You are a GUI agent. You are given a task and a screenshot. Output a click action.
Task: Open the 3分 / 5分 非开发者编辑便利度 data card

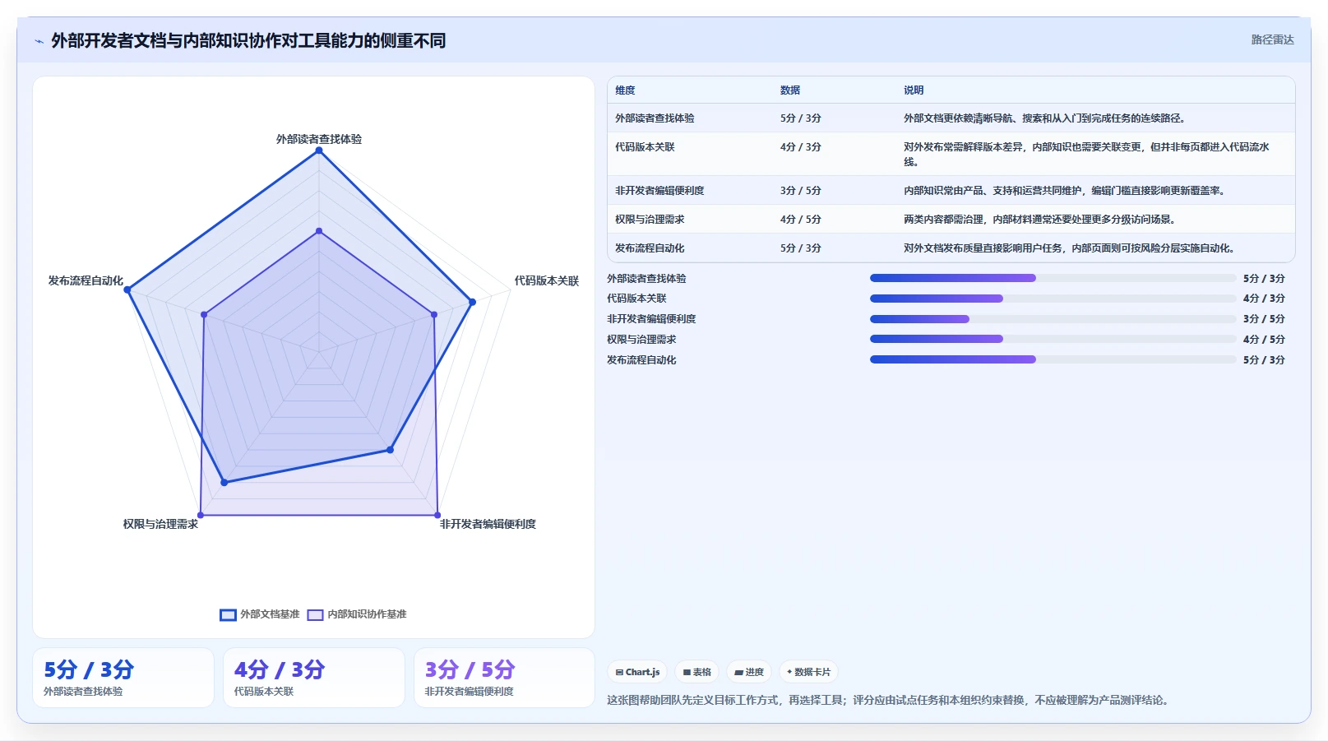pos(504,678)
